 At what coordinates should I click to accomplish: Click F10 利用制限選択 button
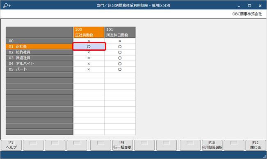(212, 145)
